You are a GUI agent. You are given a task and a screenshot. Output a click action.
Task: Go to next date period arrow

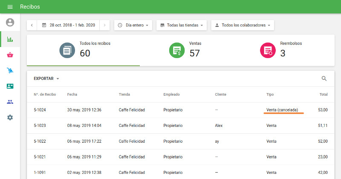tap(105, 25)
